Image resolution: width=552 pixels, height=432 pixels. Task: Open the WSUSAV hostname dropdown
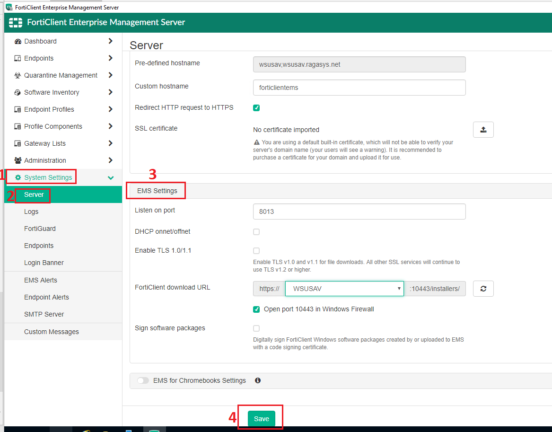click(x=344, y=288)
